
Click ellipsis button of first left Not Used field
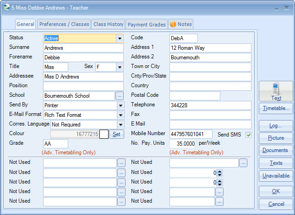[x=121, y=163]
